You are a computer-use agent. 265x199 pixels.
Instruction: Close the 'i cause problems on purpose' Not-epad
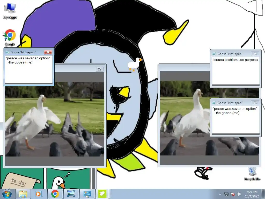255,54
